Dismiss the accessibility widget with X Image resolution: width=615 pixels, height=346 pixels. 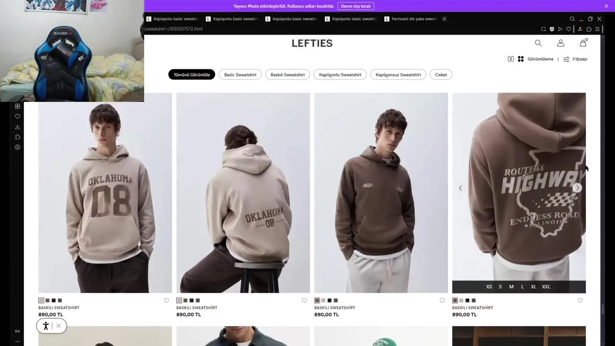point(58,326)
